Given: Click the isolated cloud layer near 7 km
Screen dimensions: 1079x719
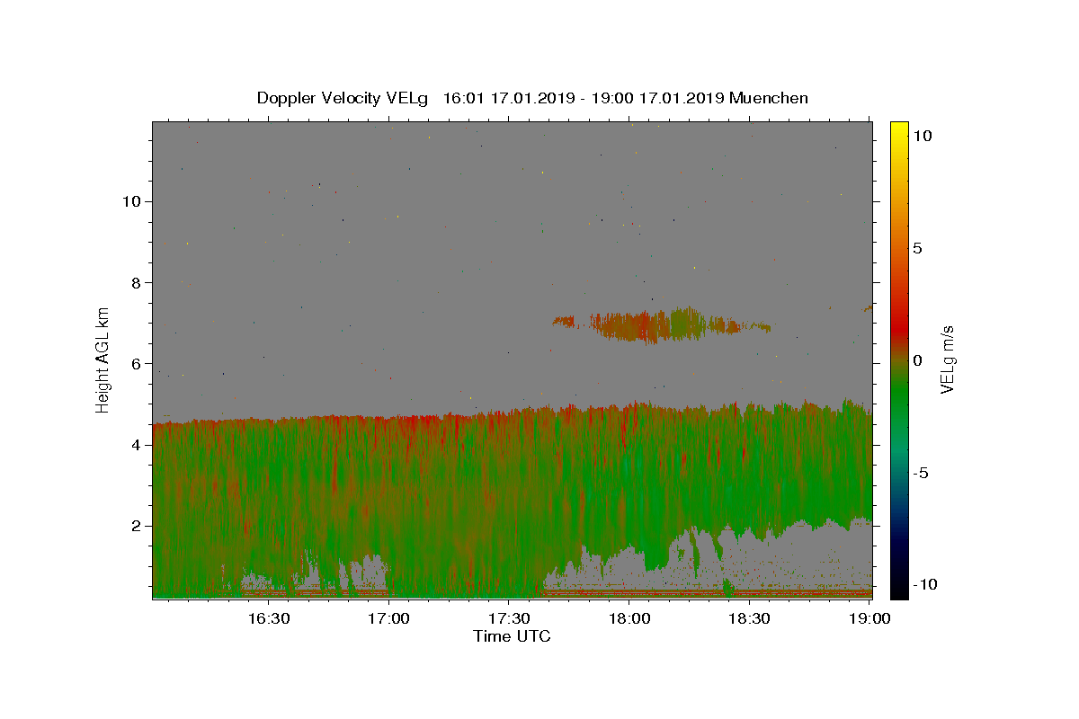Looking at the screenshot, I should [661, 325].
